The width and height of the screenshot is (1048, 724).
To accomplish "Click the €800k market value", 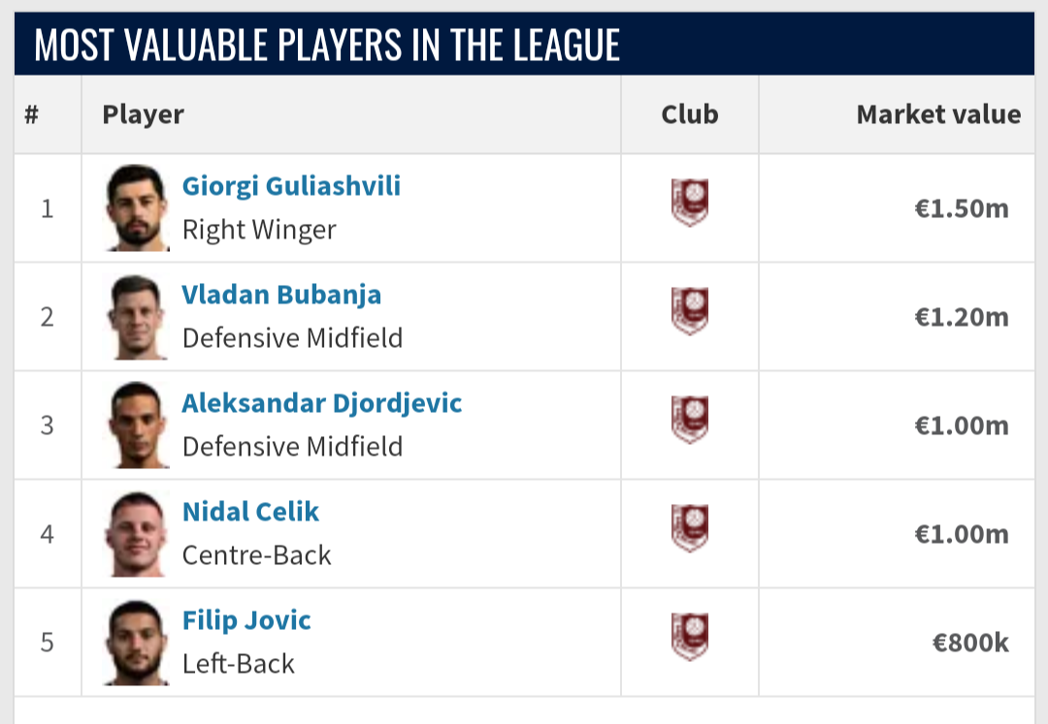I will click(970, 643).
